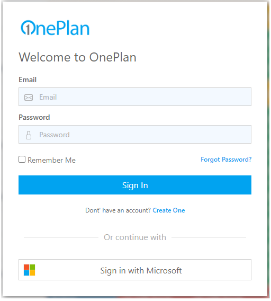Click the envelope icon in the Email field

tap(29, 98)
